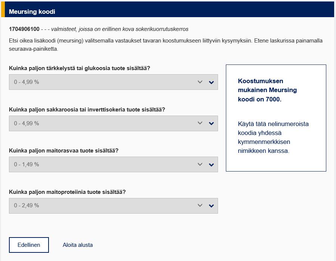
Task: Open the milk fat (maitorasva) dropdown
Action: pyautogui.click(x=113, y=164)
